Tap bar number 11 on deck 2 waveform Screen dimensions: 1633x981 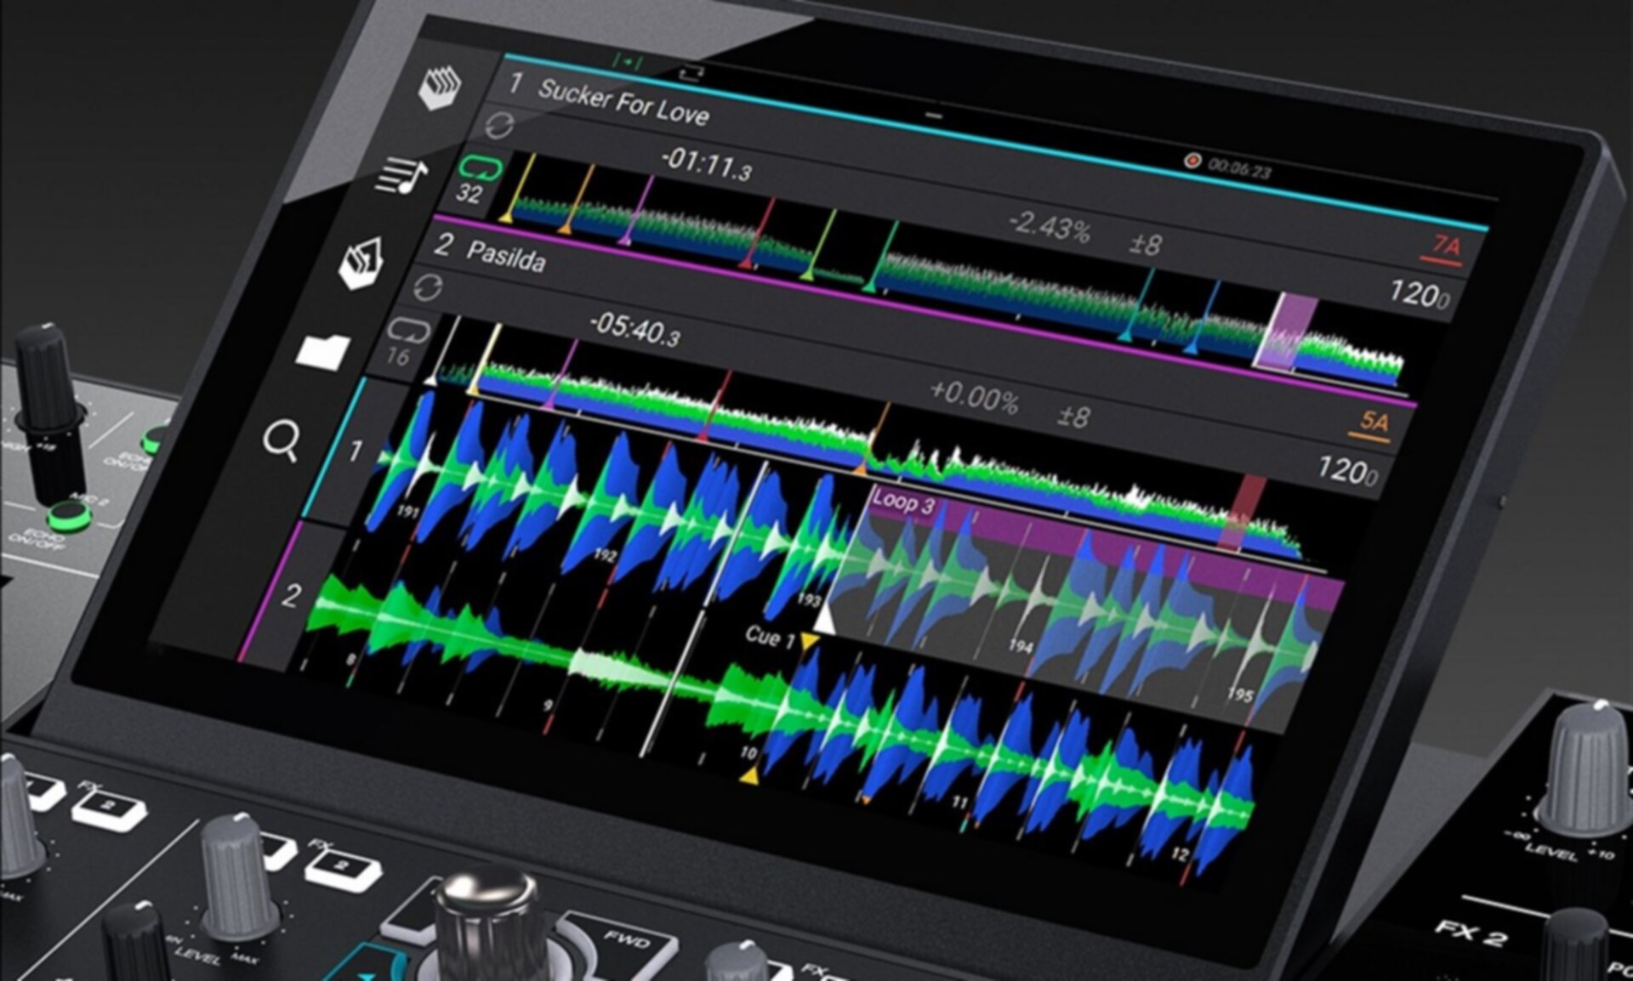point(959,802)
